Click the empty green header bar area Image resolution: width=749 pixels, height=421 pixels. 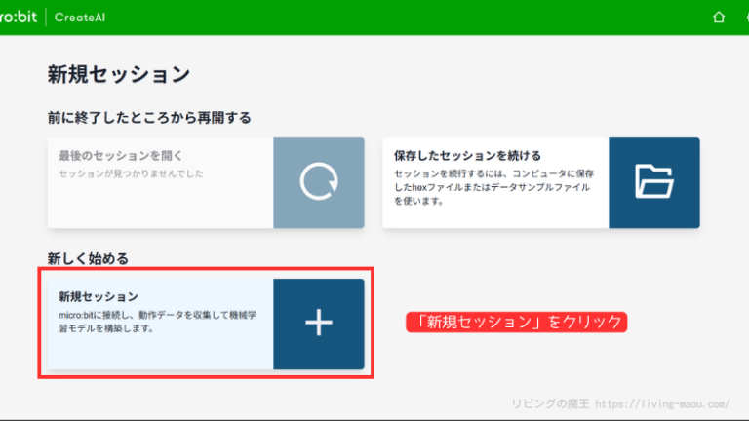[x=390, y=17]
